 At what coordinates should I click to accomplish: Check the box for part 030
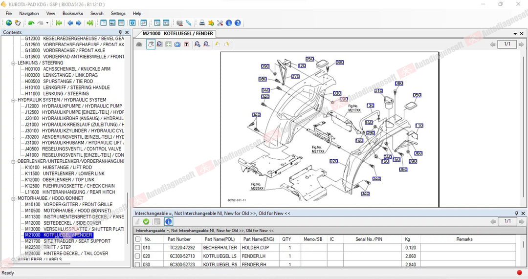pyautogui.click(x=138, y=264)
